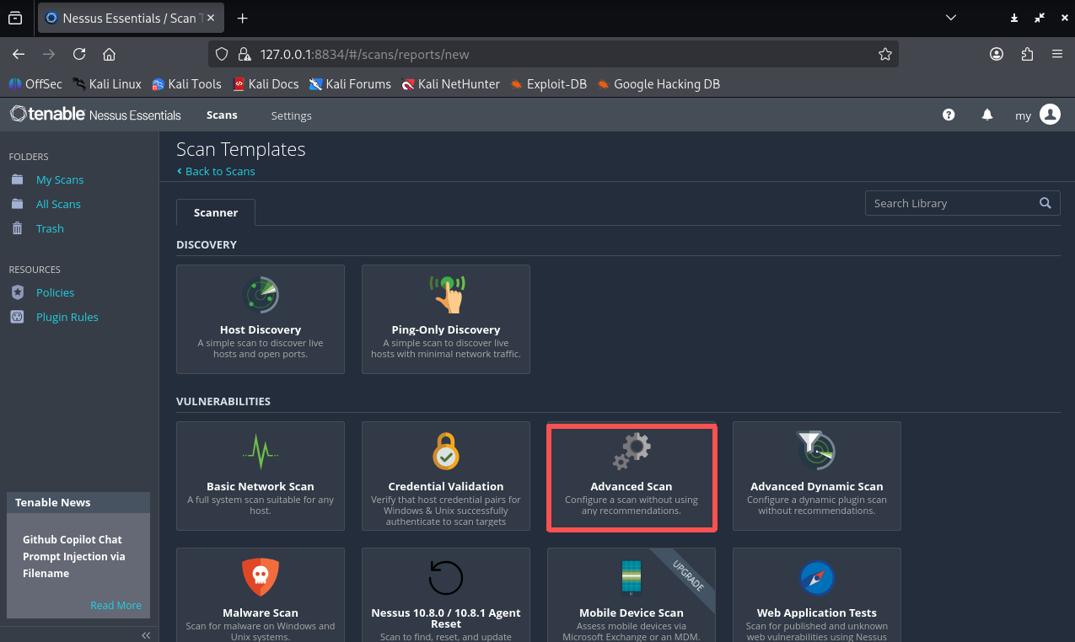1075x642 pixels.
Task: Click the Tenable Nessus Essentials logo
Action: point(95,115)
